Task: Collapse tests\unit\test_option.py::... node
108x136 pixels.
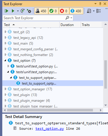Action: 8,72
